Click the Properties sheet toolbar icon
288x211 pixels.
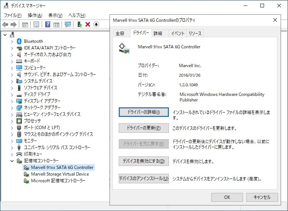36,24
